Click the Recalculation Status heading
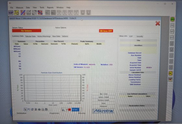Viewport: 182px width, 124px height. tap(137, 106)
